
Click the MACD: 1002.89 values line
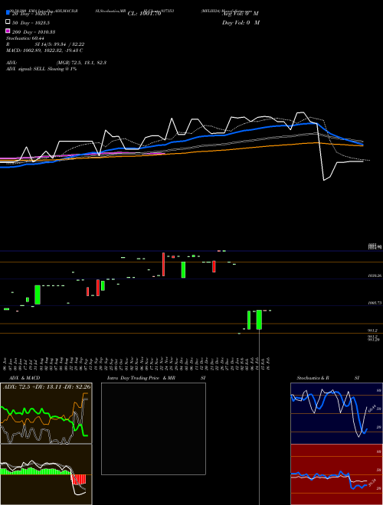[x=44, y=50]
